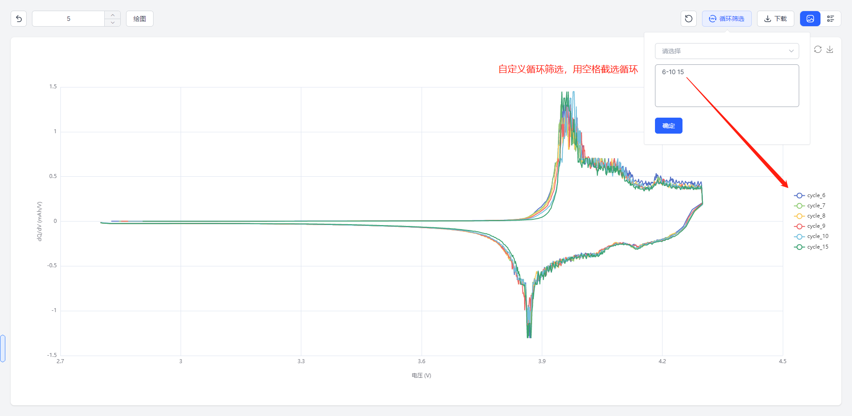Decrease the number stepper value
Viewport: 852px width, 416px height.
(x=113, y=23)
